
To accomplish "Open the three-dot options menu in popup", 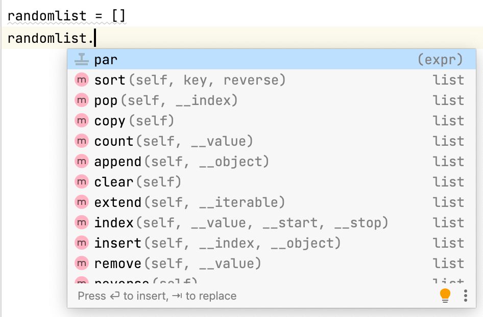I will [x=466, y=296].
